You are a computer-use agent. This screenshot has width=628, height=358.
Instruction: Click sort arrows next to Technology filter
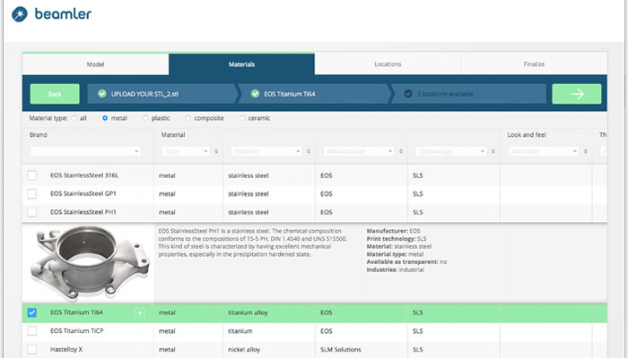pos(493,151)
